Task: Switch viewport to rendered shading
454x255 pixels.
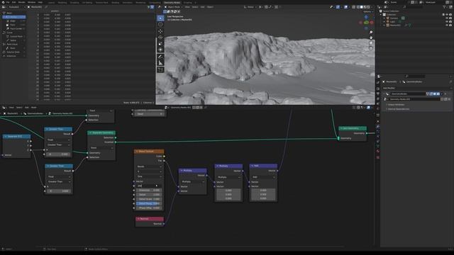Action: click(x=368, y=7)
